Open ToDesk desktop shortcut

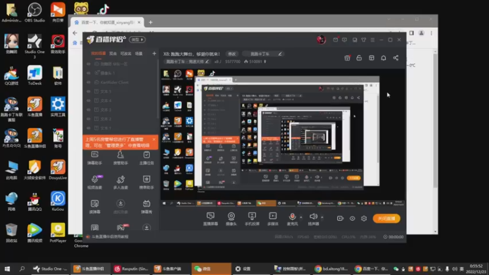click(35, 75)
